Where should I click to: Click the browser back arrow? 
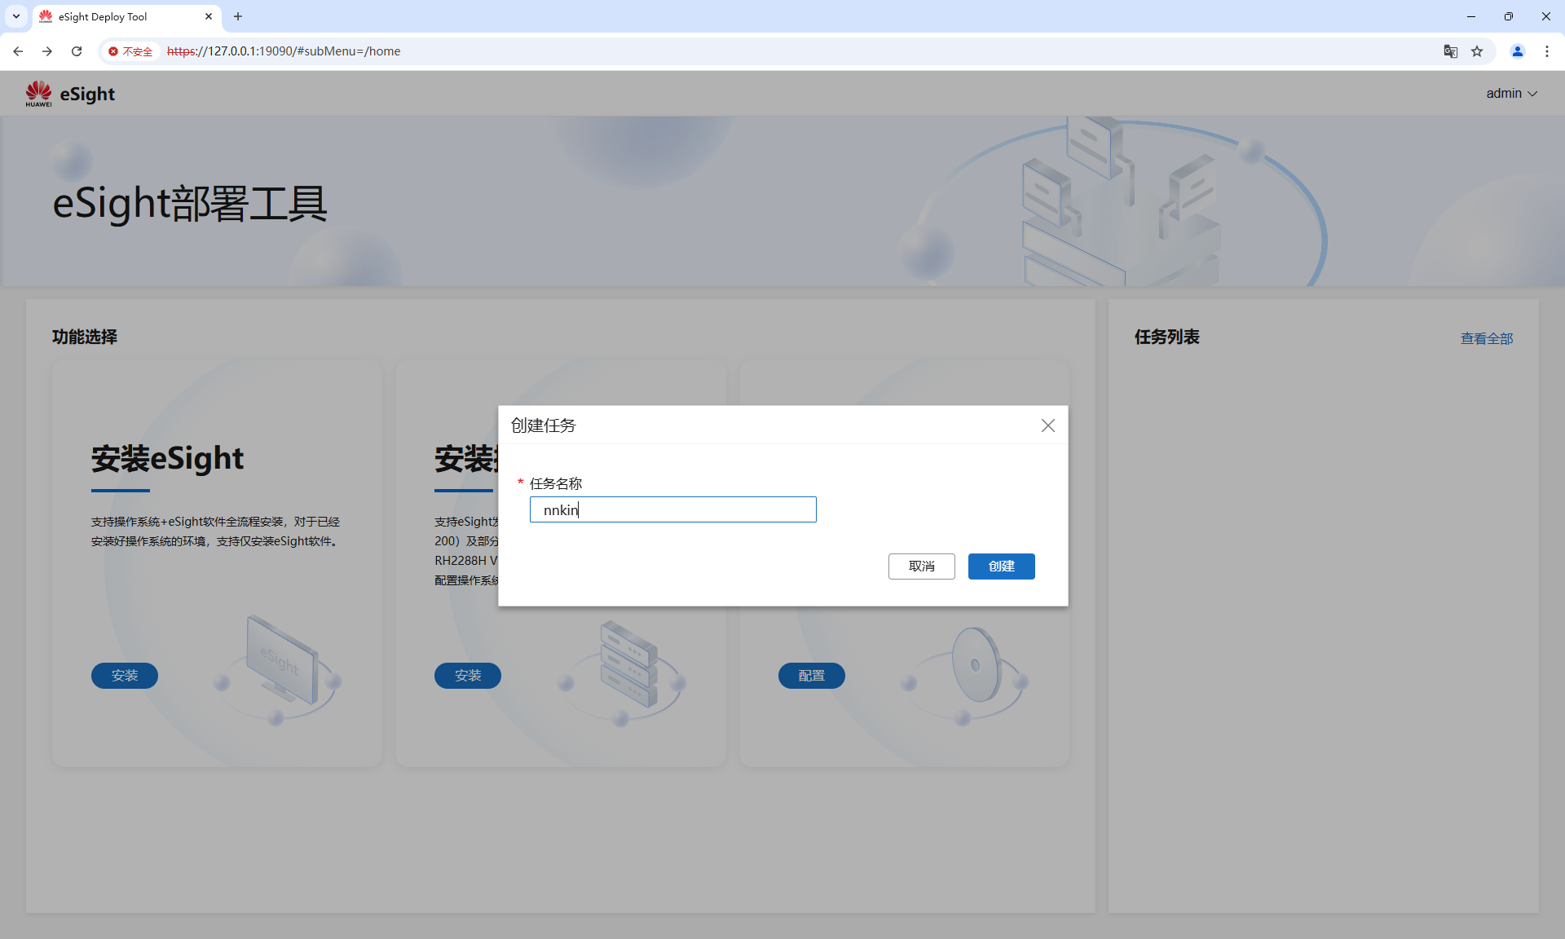coord(18,51)
